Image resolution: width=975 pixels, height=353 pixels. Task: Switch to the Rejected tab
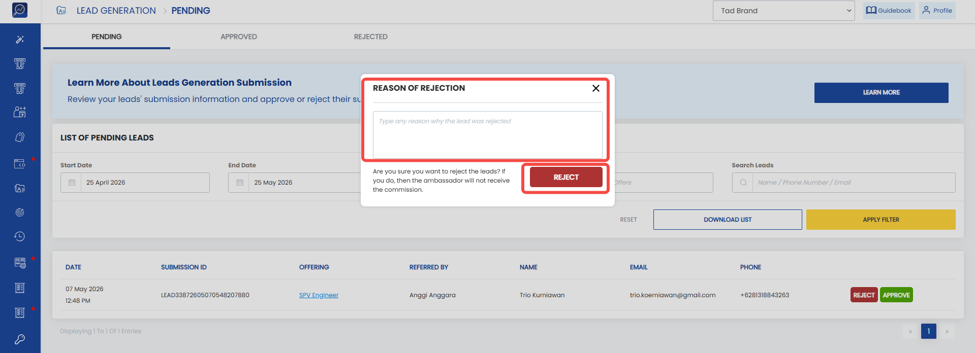click(371, 37)
